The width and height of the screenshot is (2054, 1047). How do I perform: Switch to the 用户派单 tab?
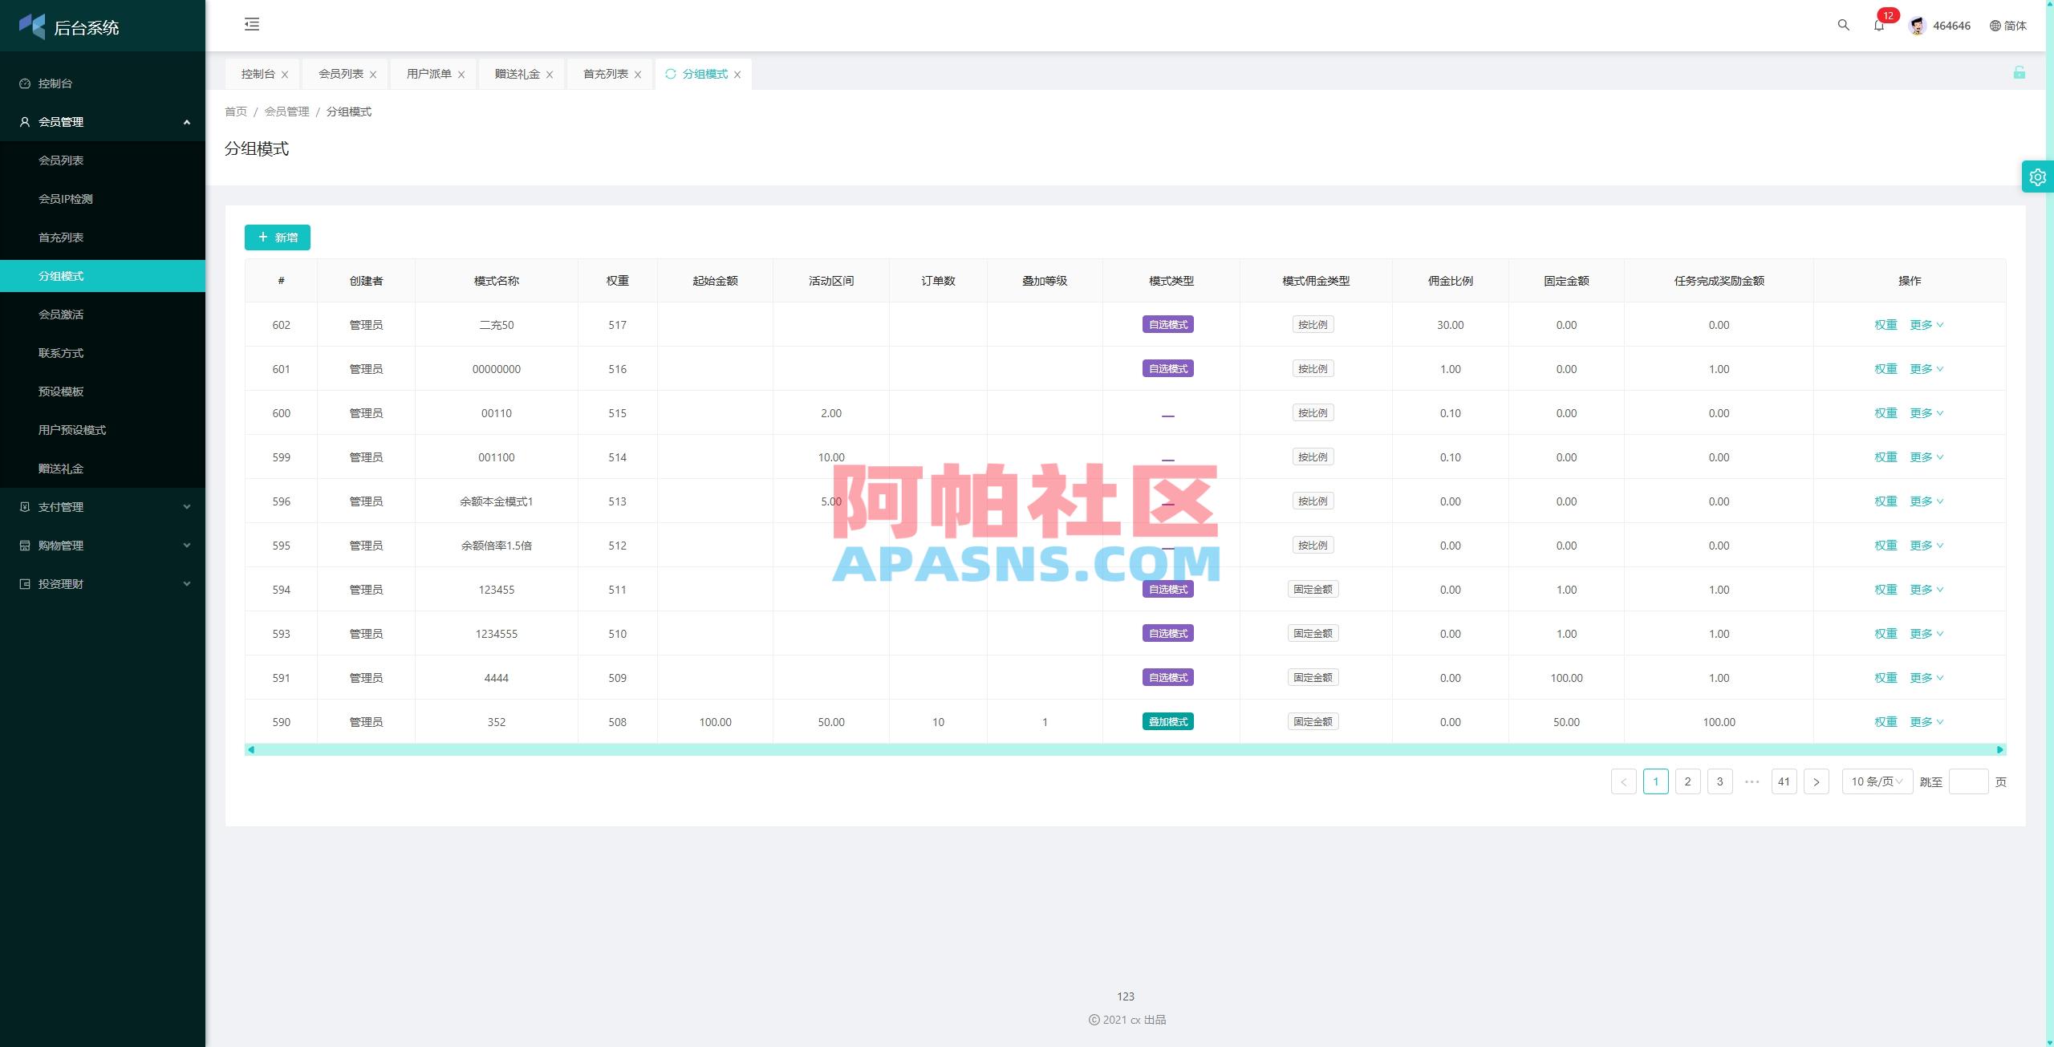(x=428, y=73)
